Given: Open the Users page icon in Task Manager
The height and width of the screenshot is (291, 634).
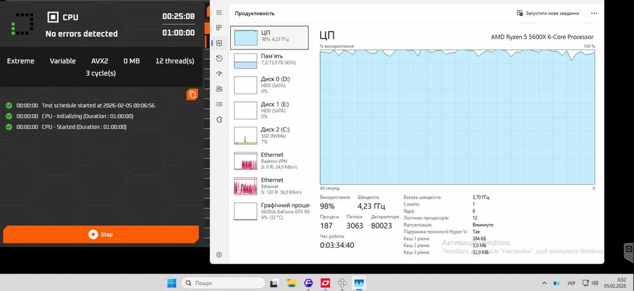Looking at the screenshot, I should pos(219,89).
